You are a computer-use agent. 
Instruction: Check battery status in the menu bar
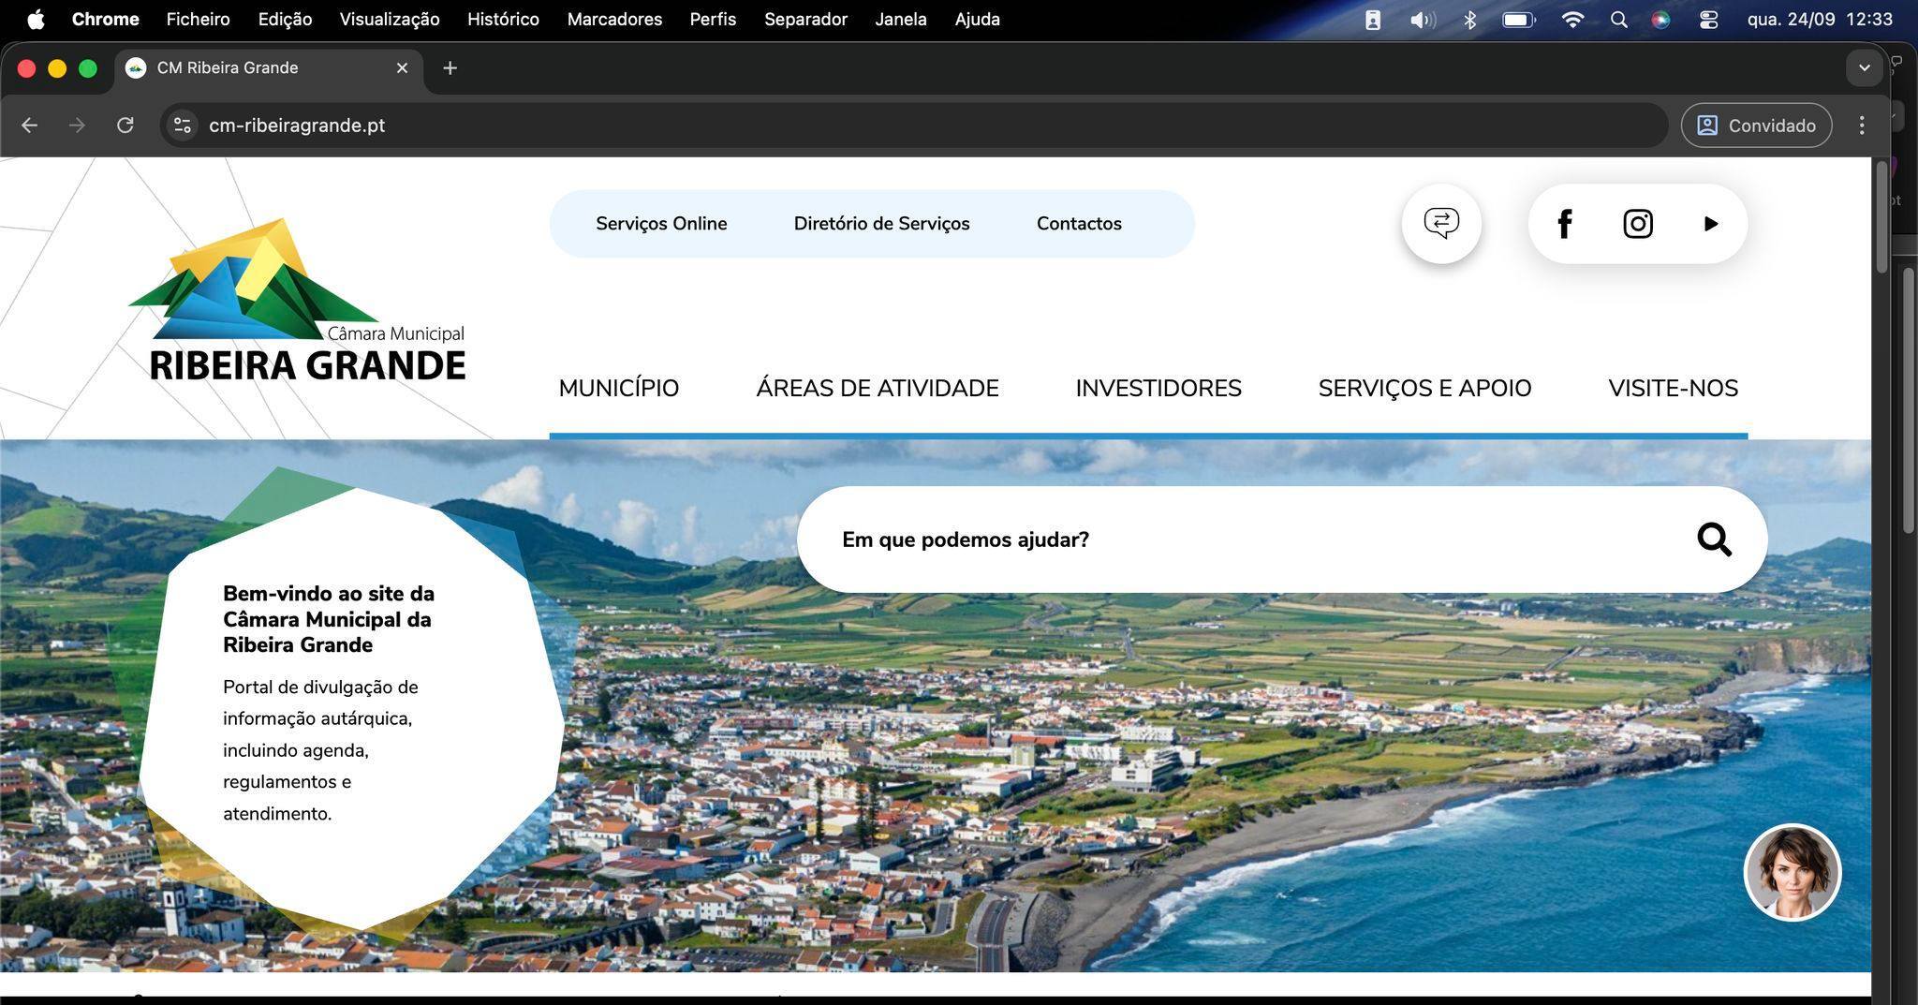(1517, 19)
